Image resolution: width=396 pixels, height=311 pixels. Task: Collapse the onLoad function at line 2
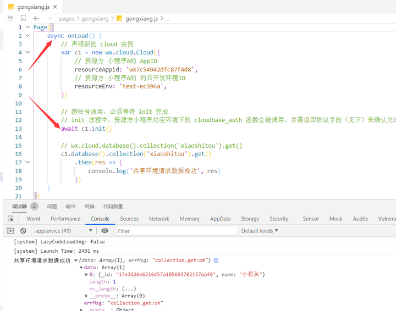click(x=28, y=36)
